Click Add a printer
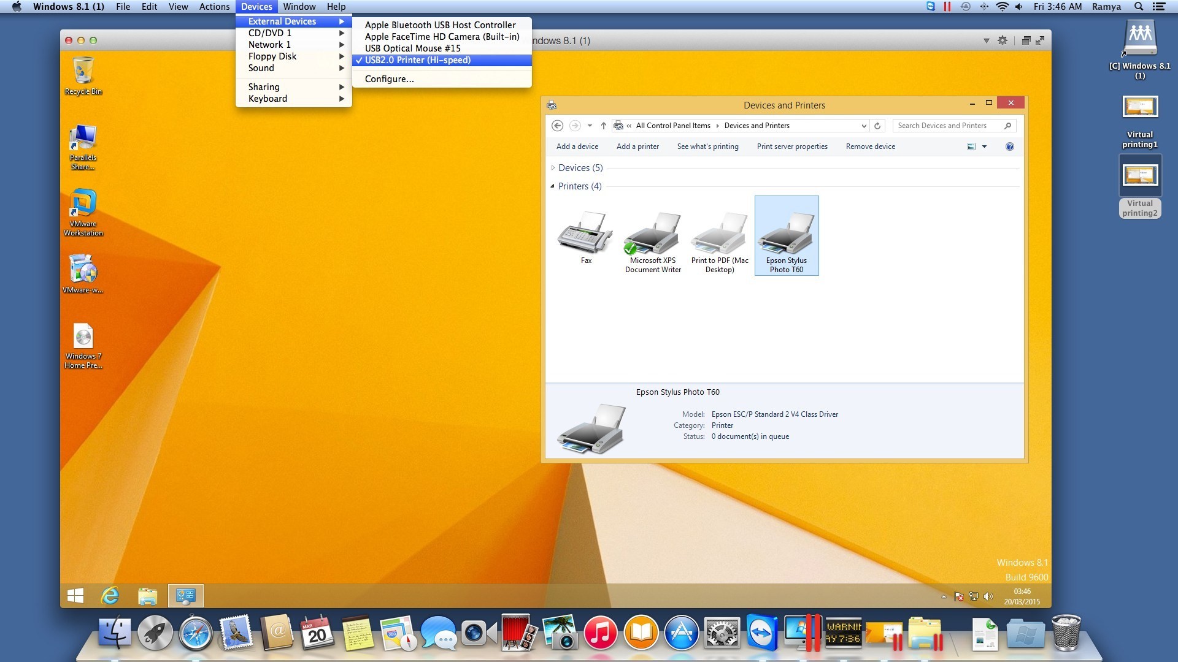 pos(637,146)
